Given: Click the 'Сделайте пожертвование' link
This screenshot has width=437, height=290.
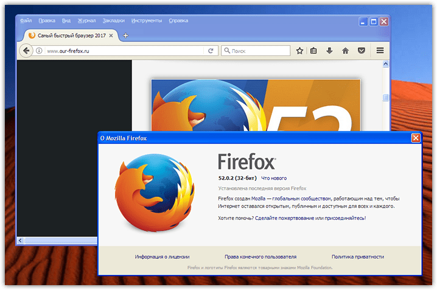Looking at the screenshot, I should click(285, 218).
